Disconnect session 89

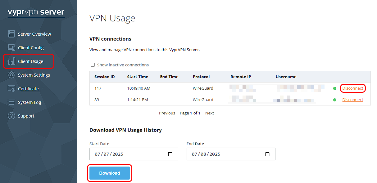pos(353,100)
